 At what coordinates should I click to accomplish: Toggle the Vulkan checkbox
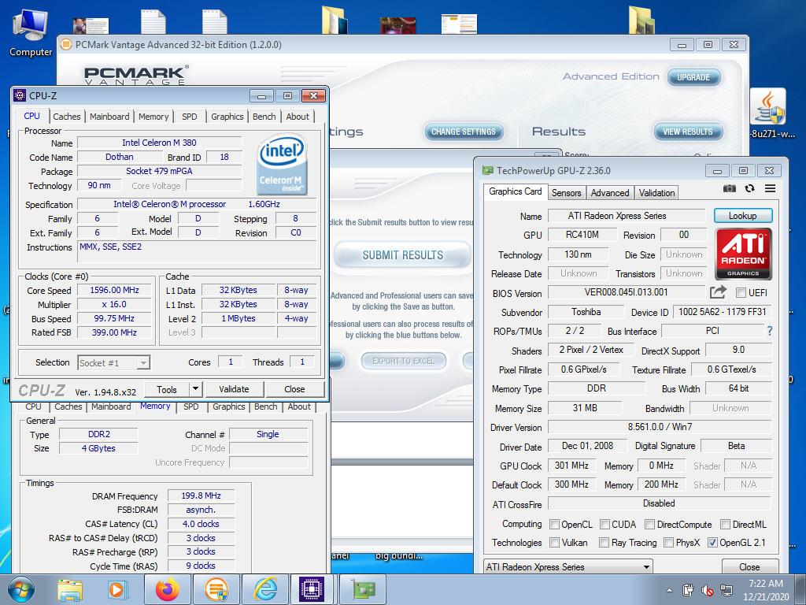pyautogui.click(x=554, y=542)
